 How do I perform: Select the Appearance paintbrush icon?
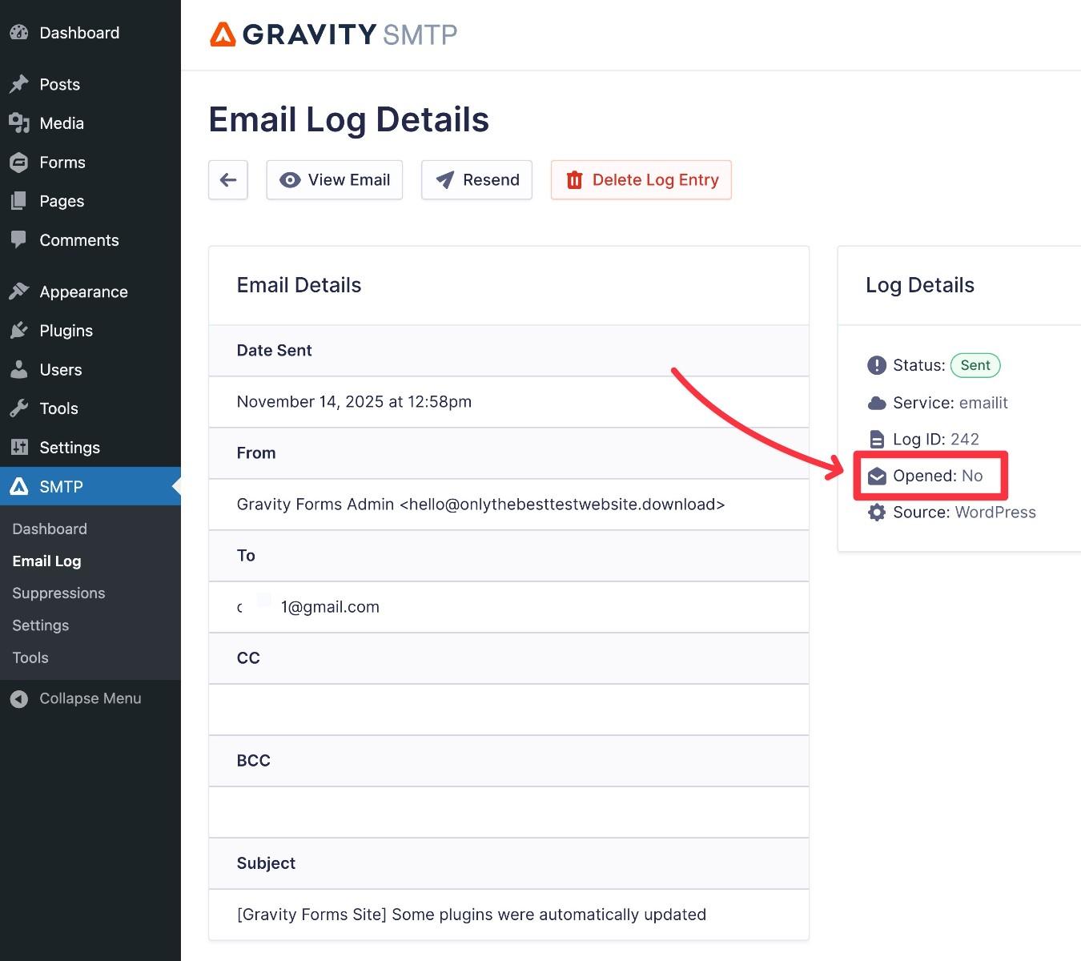(18, 292)
